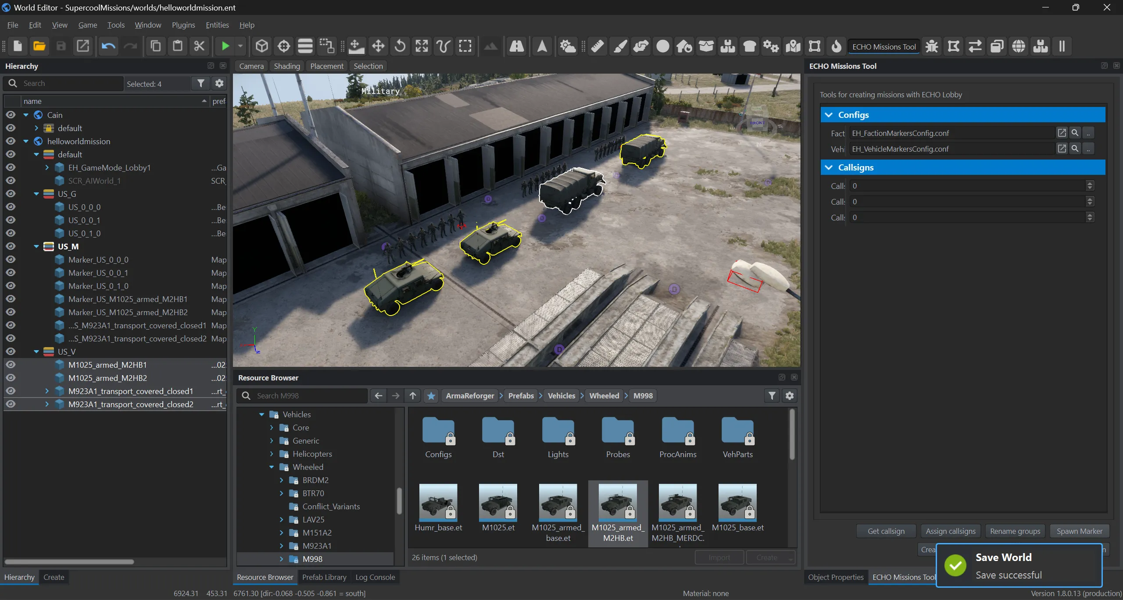
Task: Click the bug debug icon in toolbar
Action: (932, 46)
